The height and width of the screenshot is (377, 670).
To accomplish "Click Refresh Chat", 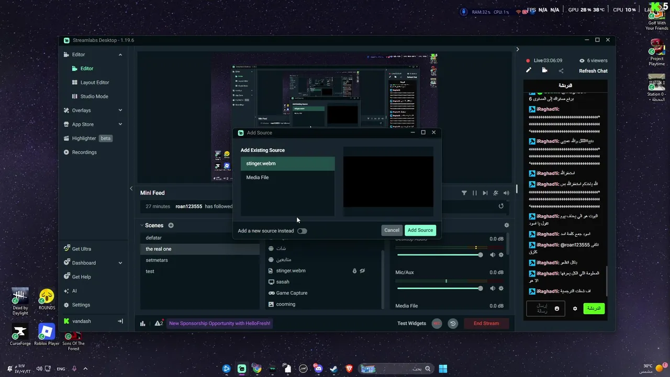I will (593, 71).
